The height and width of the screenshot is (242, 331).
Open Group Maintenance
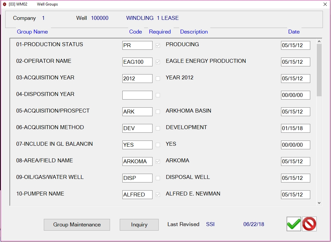(77, 225)
